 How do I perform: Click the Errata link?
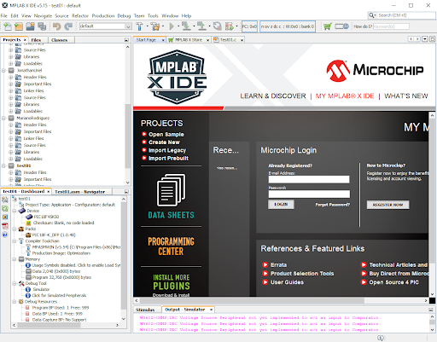[x=278, y=265]
